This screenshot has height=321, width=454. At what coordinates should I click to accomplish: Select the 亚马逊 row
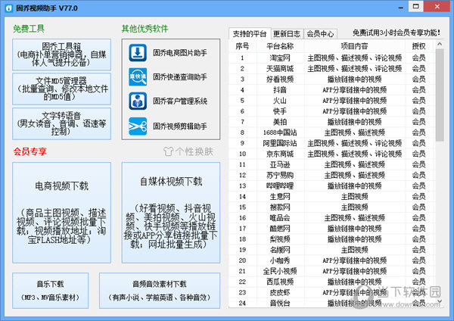332,164
